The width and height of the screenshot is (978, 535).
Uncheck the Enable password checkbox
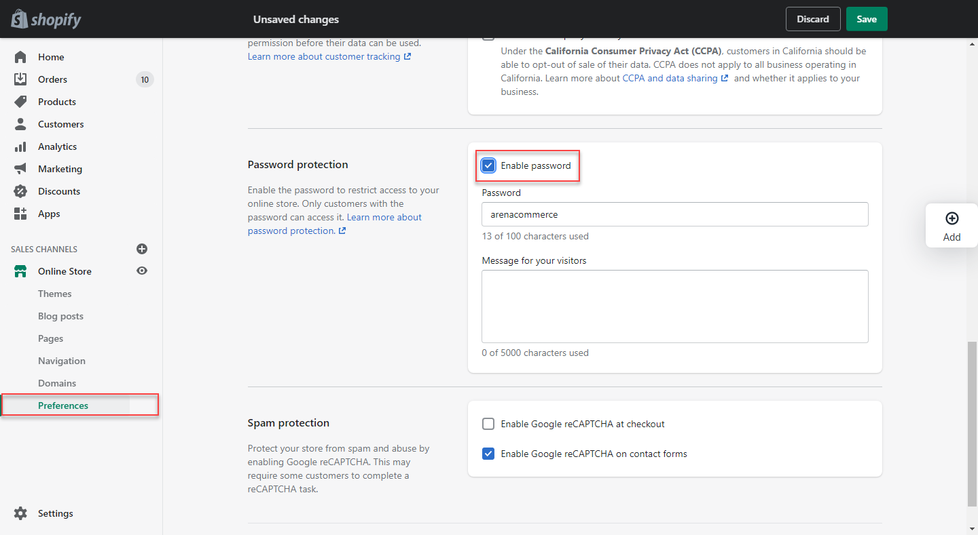pyautogui.click(x=488, y=165)
